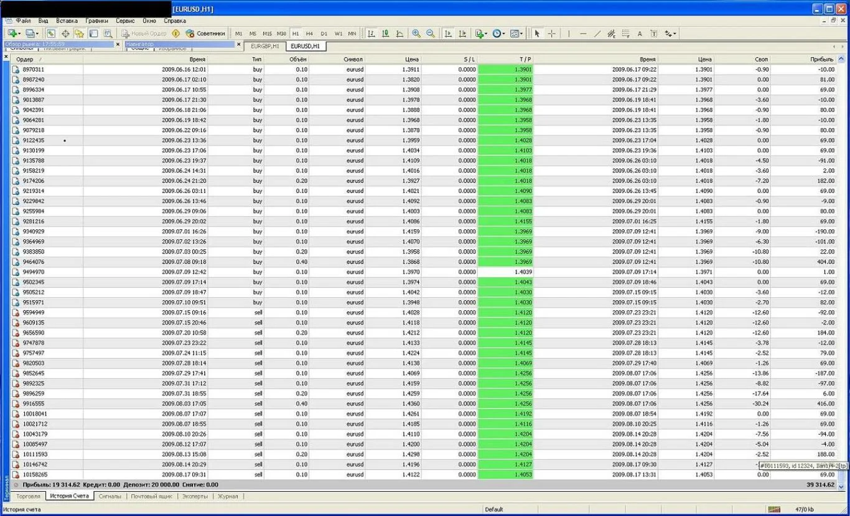Enable the chart auto-scroll toggle
This screenshot has width=850, height=516.
click(x=448, y=34)
